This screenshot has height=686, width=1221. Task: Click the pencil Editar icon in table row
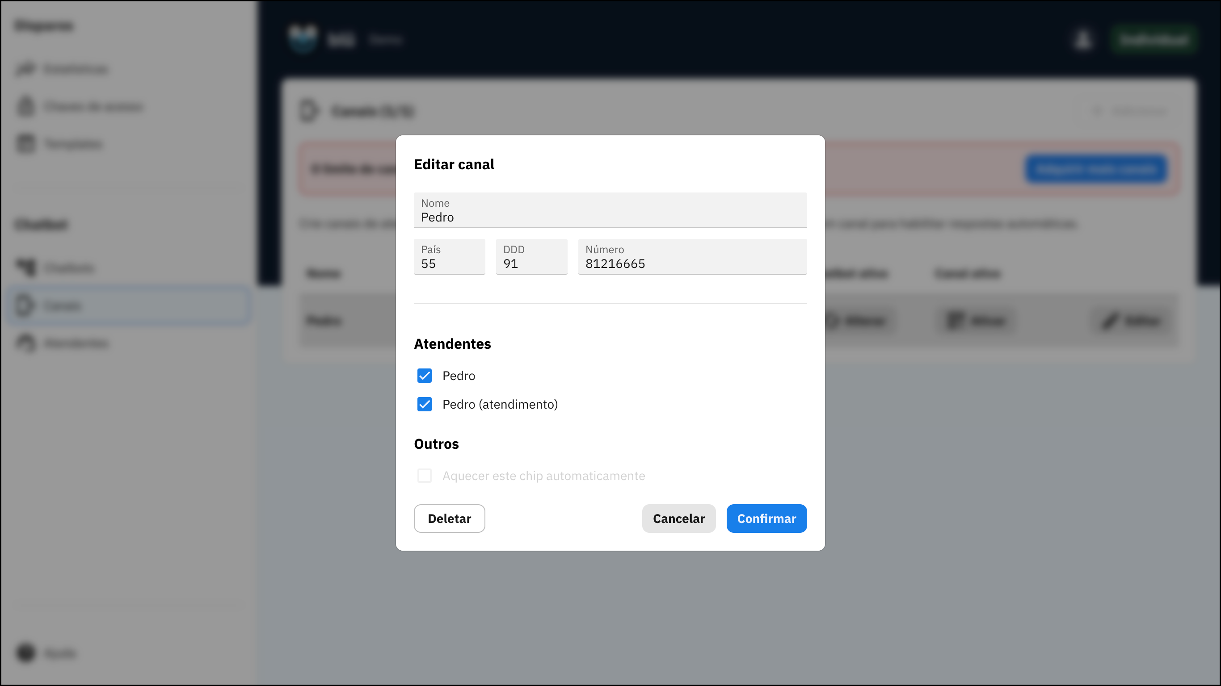click(1109, 321)
